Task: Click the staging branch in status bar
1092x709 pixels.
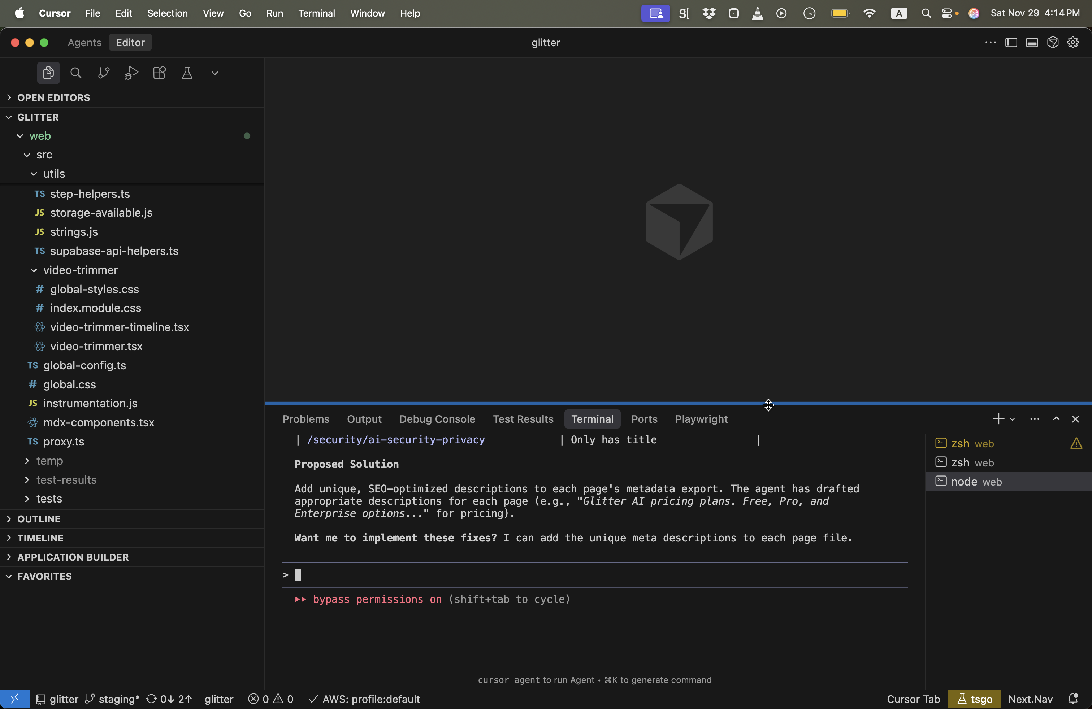Action: pos(113,699)
